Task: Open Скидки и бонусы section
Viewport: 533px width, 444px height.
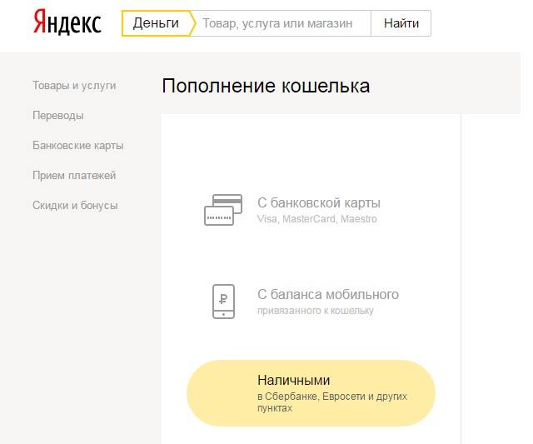Action: 75,205
